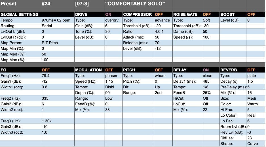Select the Tempo value '970ms= 62 bpm'
Viewport: 266px width, 147px height.
tap(55, 20)
